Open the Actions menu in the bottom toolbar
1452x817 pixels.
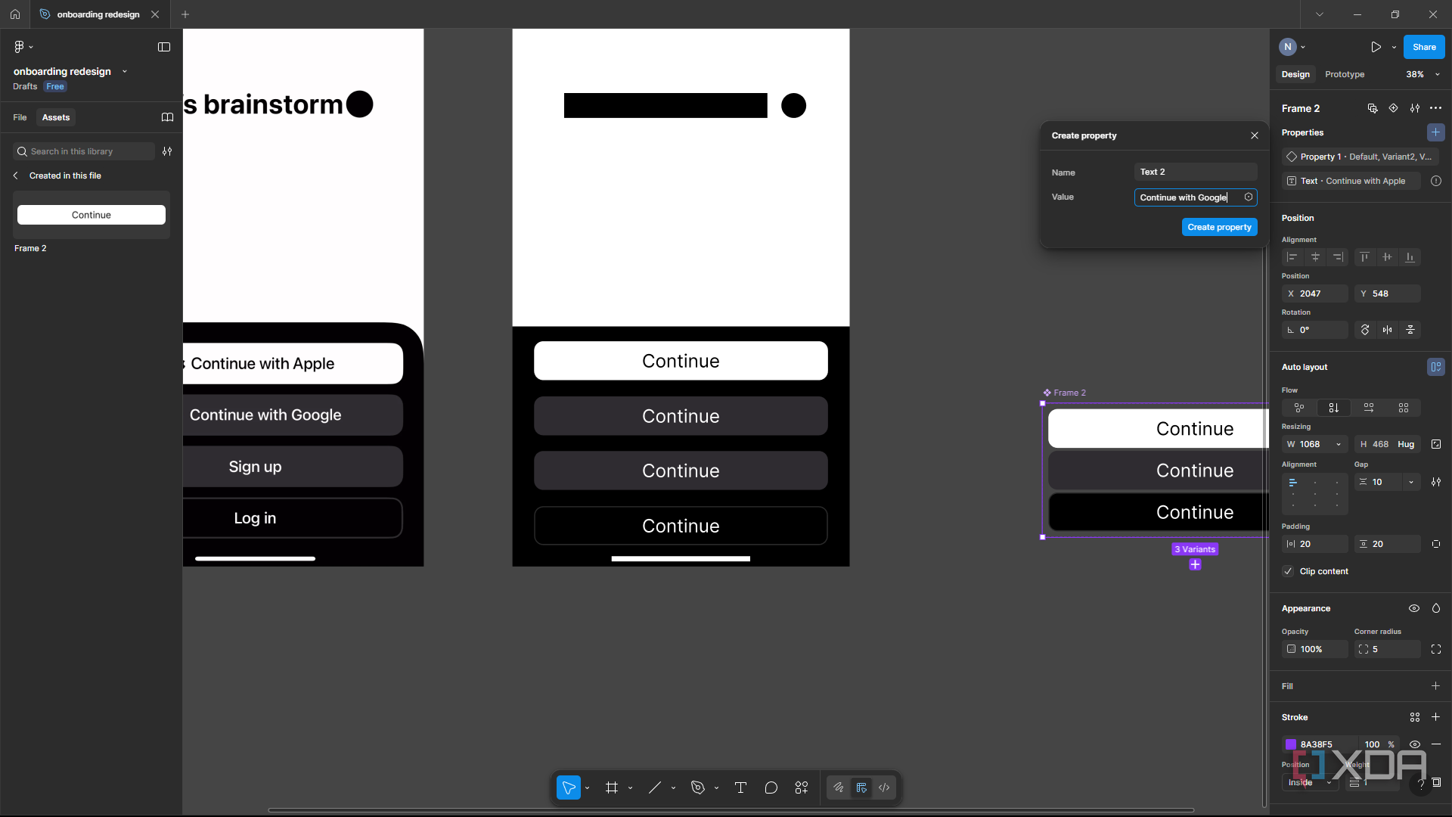tap(802, 787)
